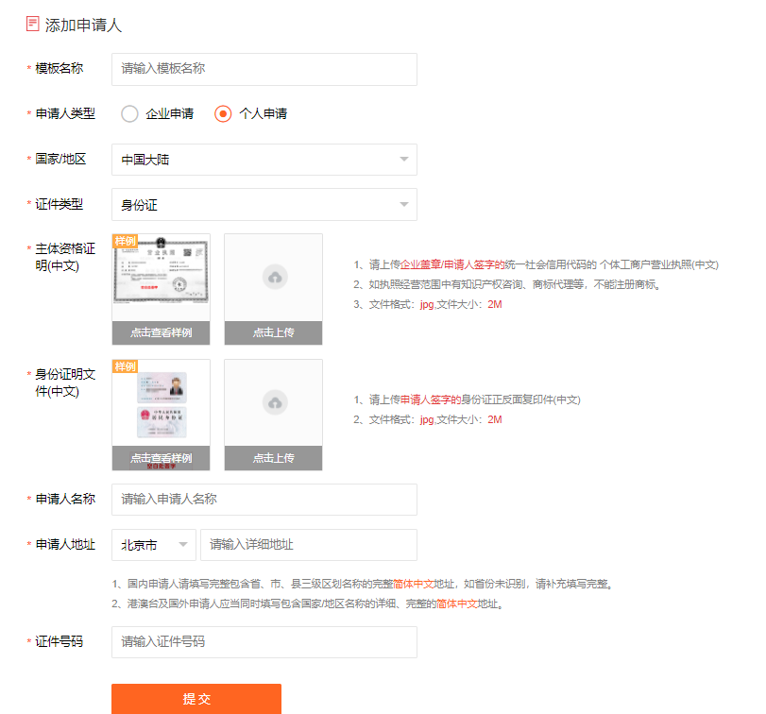Click the 添加申请人 heading text
The height and width of the screenshot is (714, 766).
tap(83, 25)
